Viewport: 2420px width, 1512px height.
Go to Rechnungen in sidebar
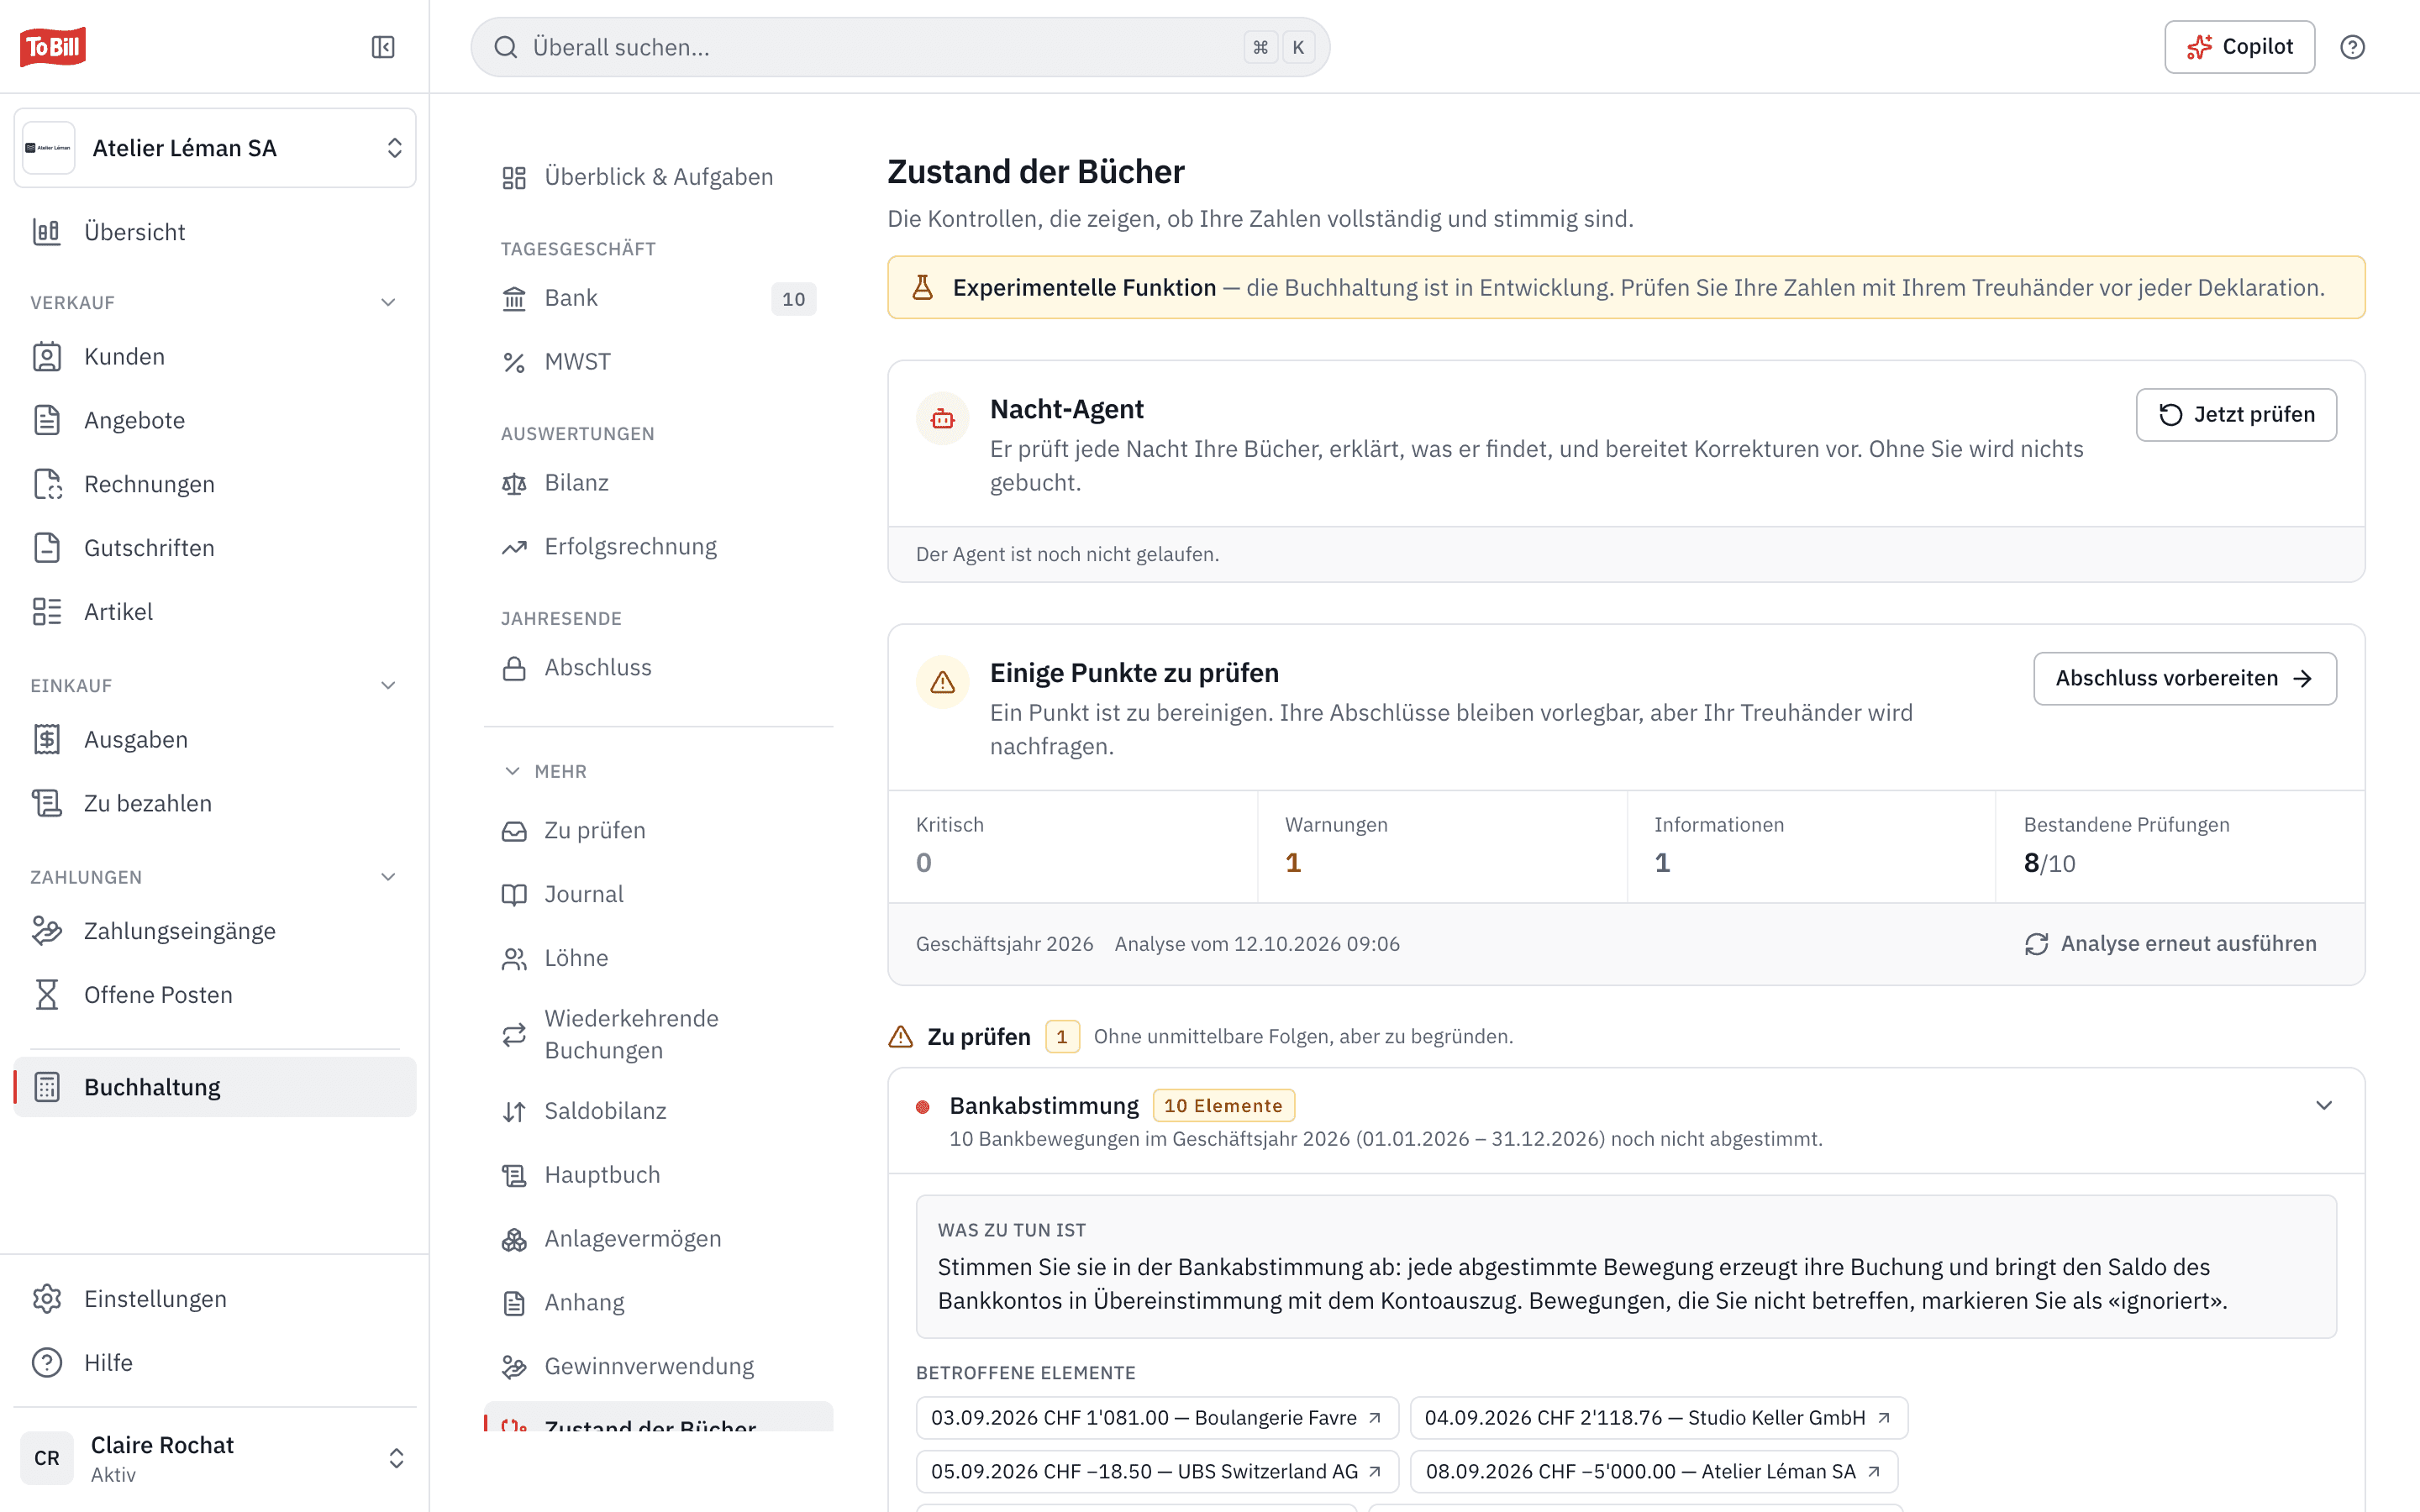pyautogui.click(x=215, y=484)
